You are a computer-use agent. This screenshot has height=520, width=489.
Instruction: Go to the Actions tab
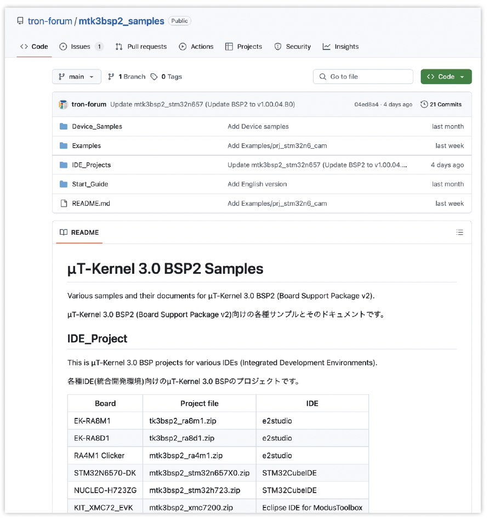(196, 47)
